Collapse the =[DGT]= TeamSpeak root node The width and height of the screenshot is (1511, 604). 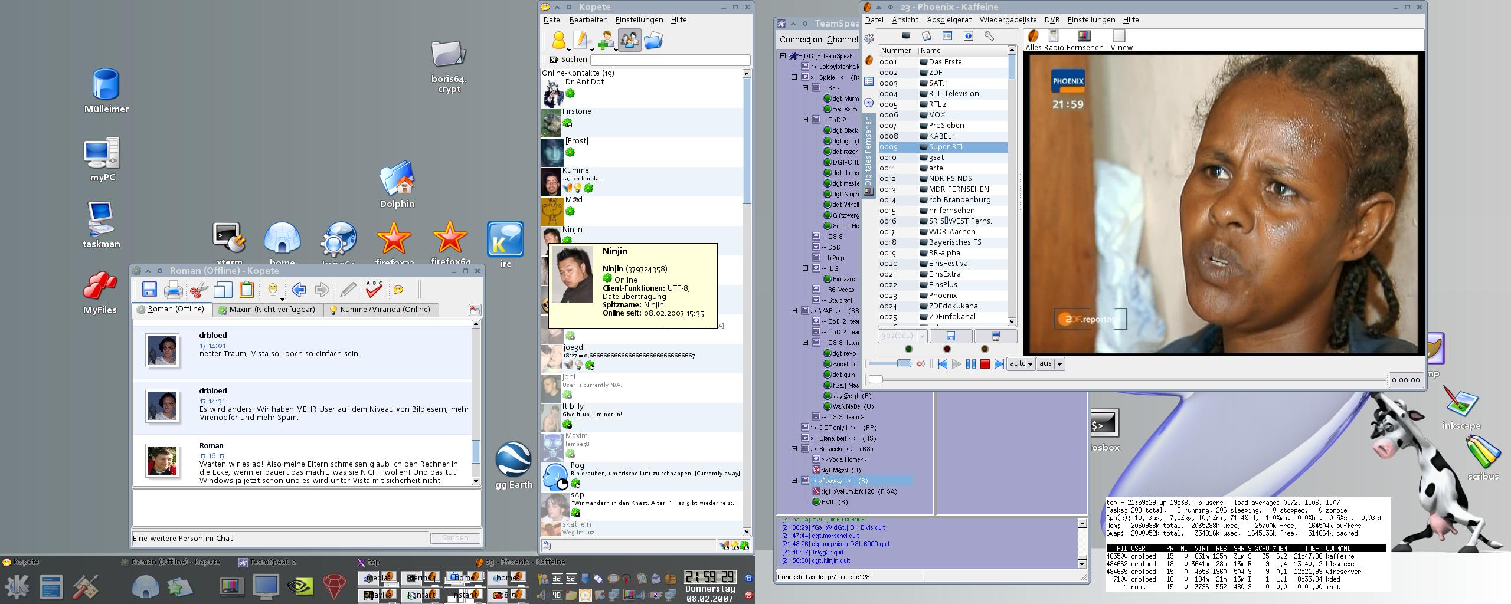(x=783, y=56)
